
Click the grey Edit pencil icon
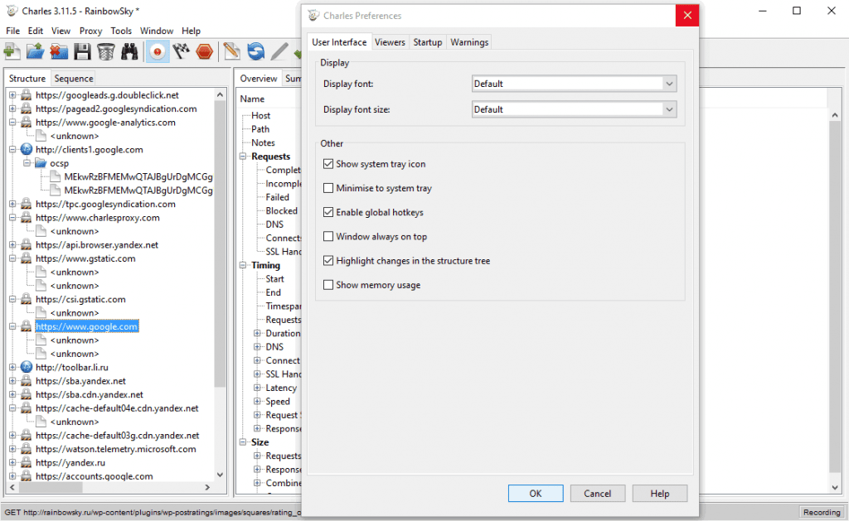(279, 52)
